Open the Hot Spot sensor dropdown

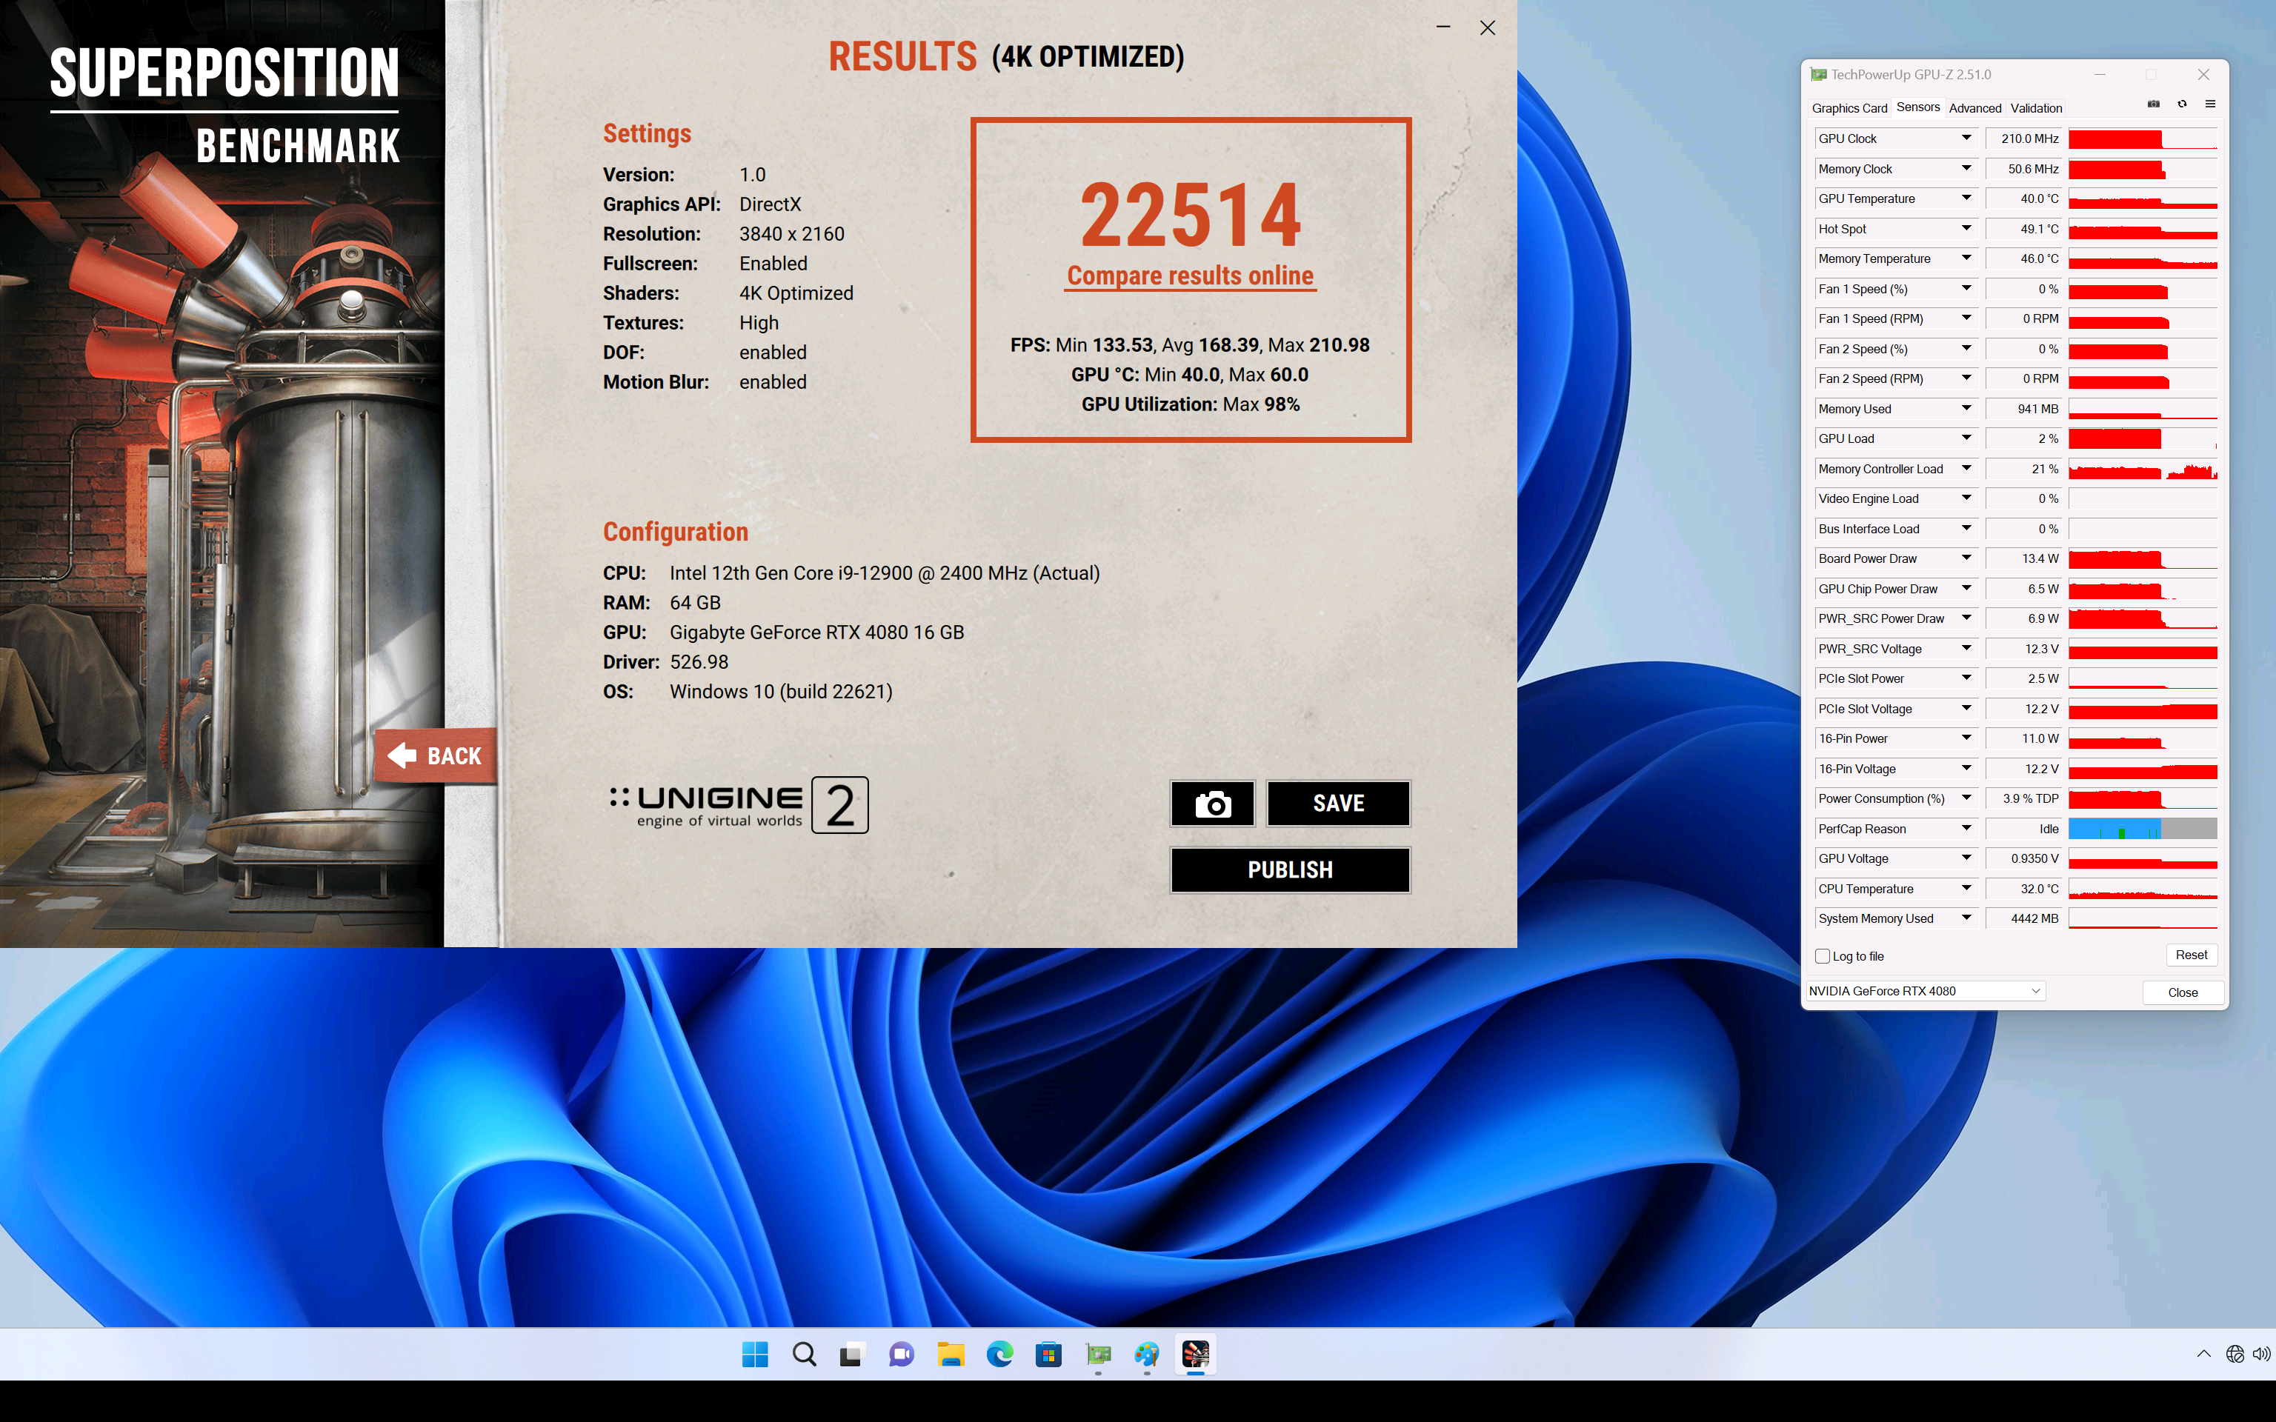[x=1966, y=229]
